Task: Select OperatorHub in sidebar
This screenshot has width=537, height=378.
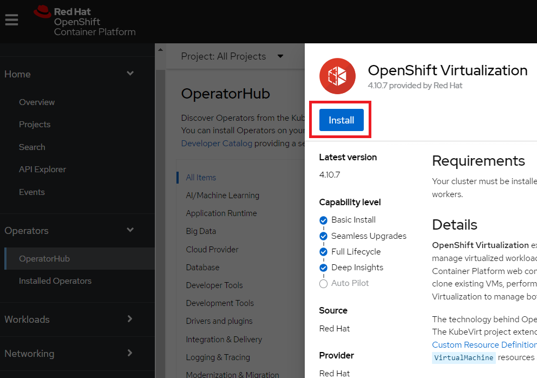Action: [x=80, y=259]
